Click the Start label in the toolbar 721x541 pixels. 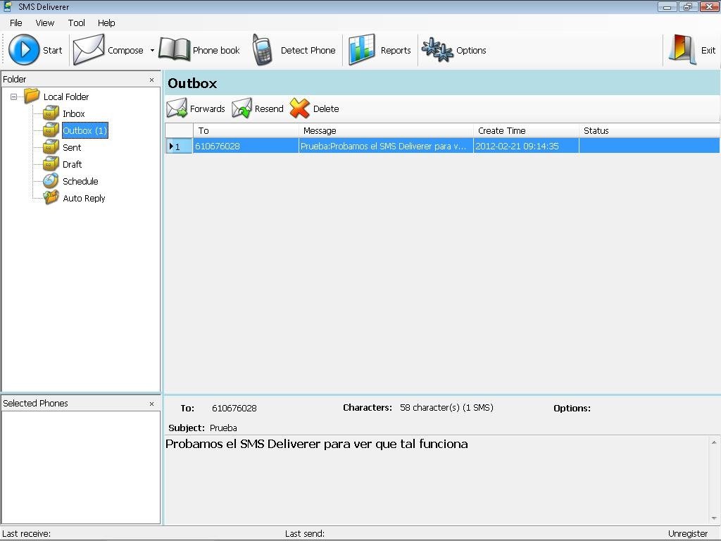[52, 50]
